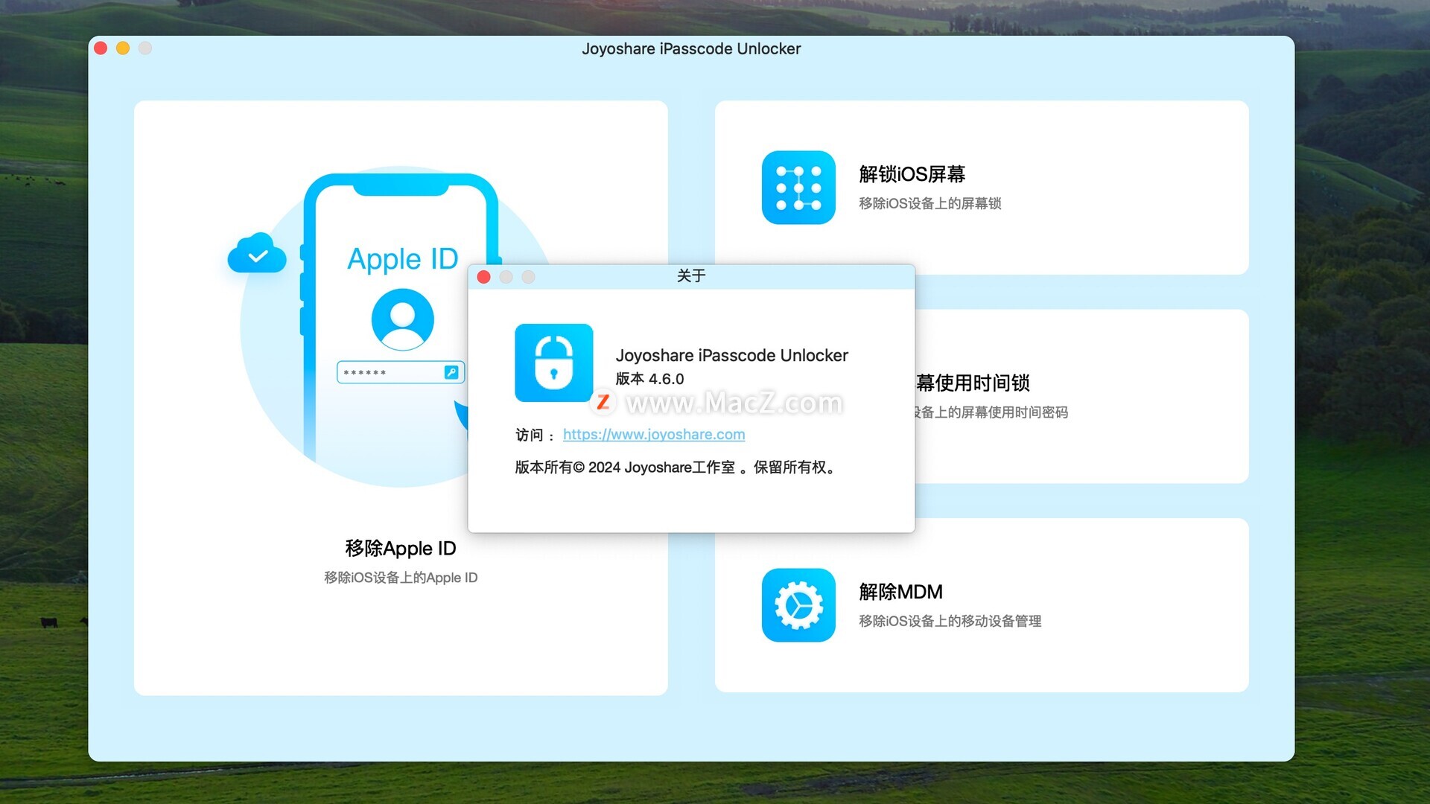Screen dimensions: 1430x804
Task: Click the cloud checkmark icon
Action: point(257,253)
